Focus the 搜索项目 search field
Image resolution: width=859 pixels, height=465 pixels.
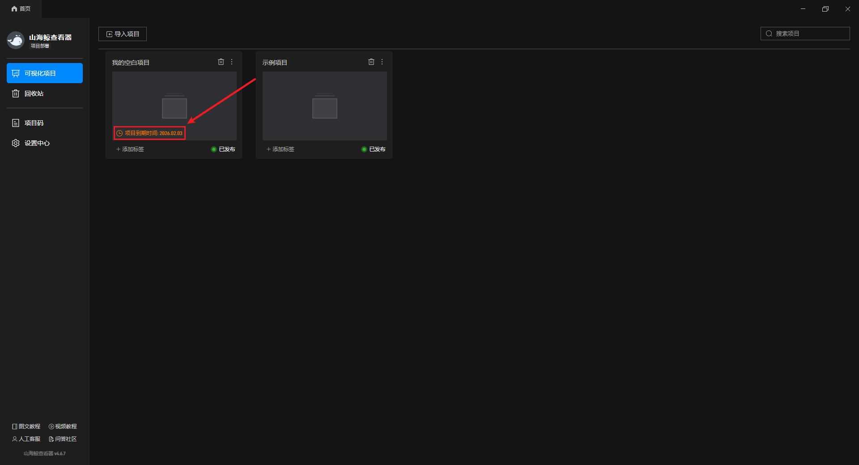click(x=810, y=34)
